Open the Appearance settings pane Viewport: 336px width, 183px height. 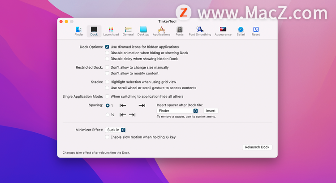click(223, 31)
